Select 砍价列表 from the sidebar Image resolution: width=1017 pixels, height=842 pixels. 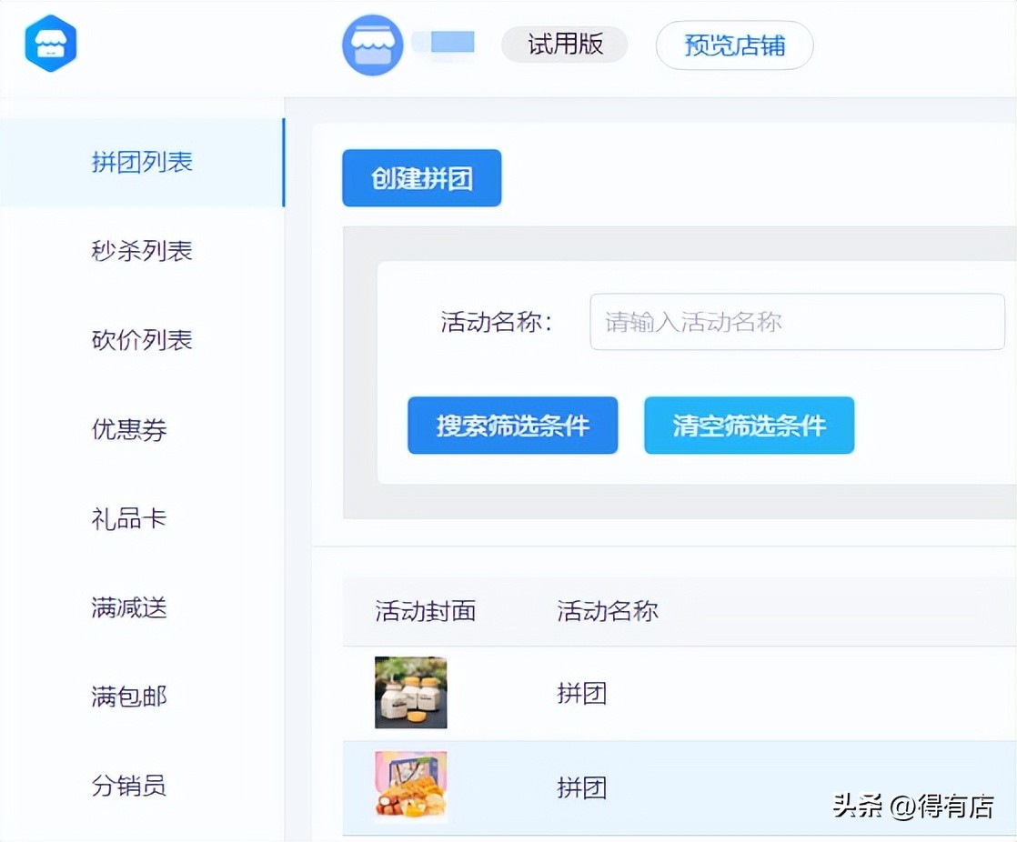142,341
